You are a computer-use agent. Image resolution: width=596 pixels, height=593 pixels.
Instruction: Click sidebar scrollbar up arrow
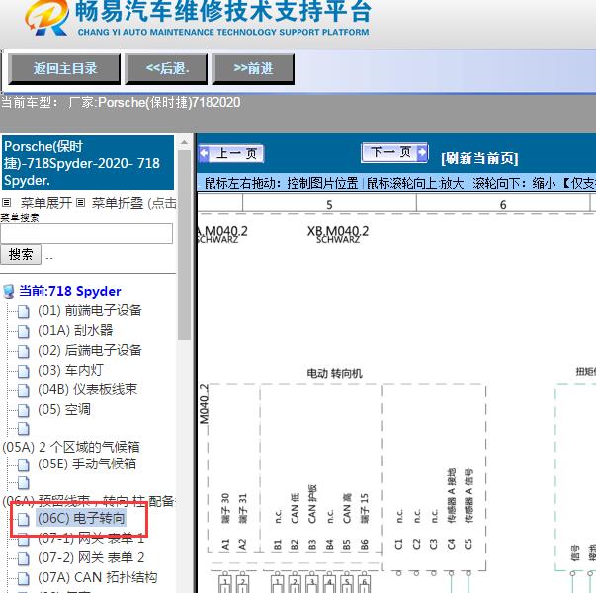click(x=185, y=143)
